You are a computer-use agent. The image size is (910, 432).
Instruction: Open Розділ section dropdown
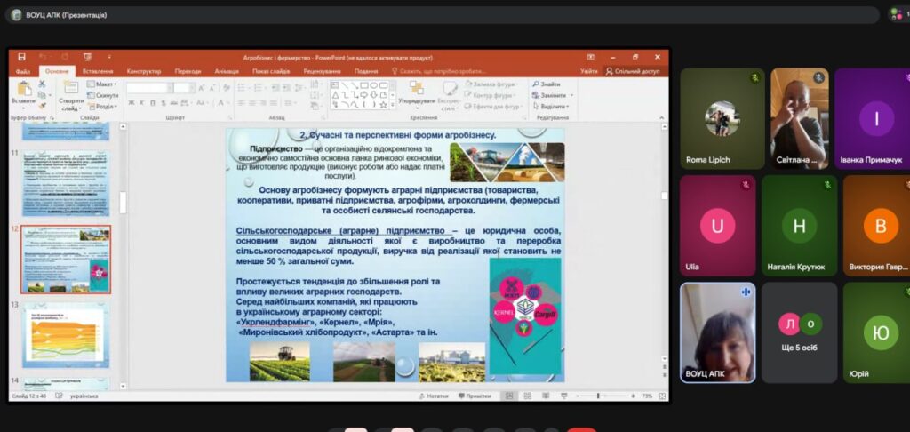point(102,107)
